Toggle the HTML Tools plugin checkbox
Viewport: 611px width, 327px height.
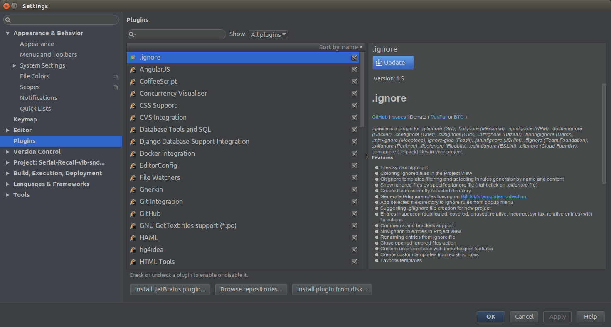(355, 262)
